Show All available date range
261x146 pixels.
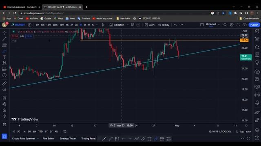tap(56, 131)
